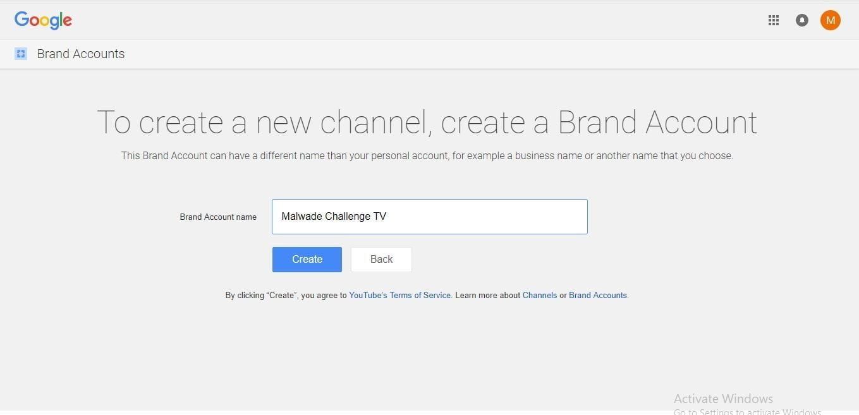Click the Back button
The image size is (859, 415).
pos(381,260)
